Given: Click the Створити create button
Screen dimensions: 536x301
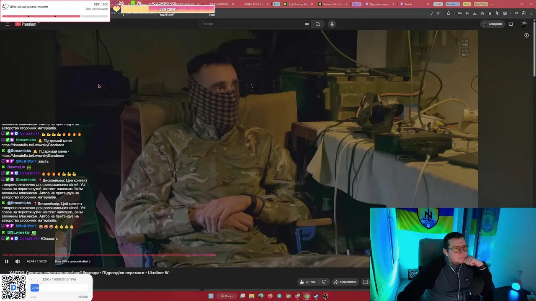Looking at the screenshot, I should pos(492,24).
